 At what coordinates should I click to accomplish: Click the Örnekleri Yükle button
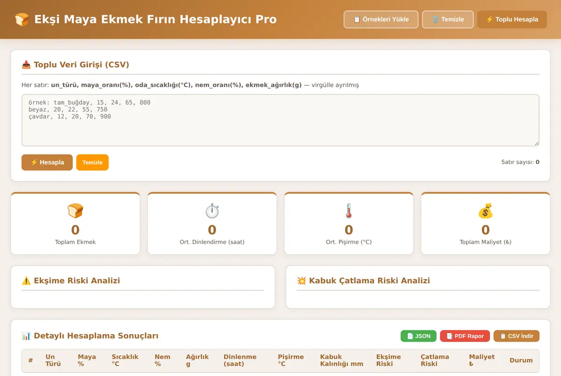(x=381, y=20)
